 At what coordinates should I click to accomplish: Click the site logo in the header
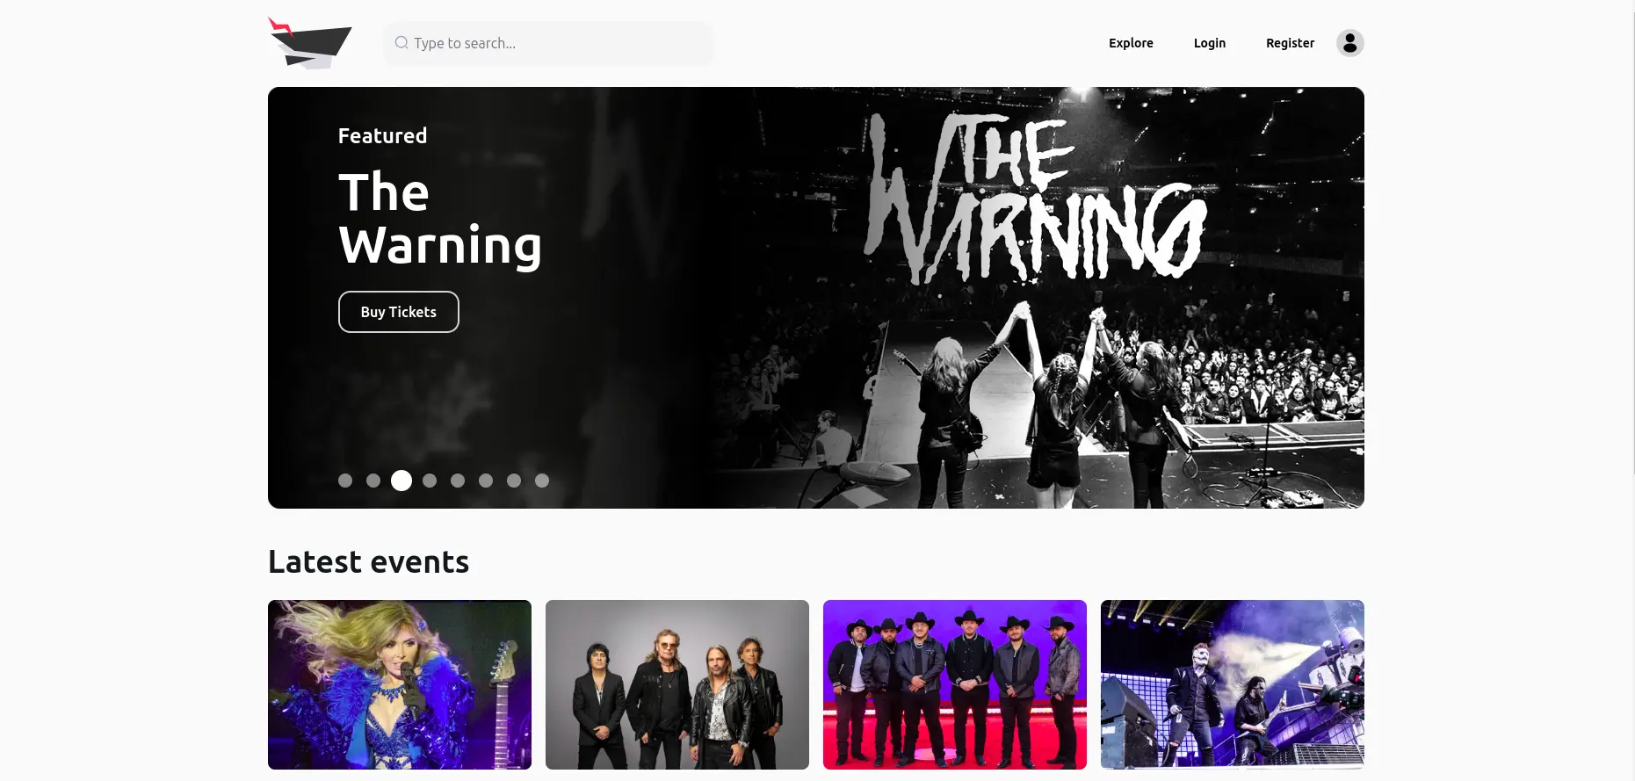coord(310,43)
